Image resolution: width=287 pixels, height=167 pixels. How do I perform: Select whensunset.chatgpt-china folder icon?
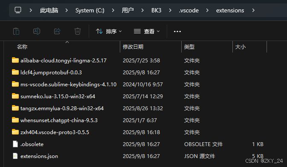pos(15,120)
